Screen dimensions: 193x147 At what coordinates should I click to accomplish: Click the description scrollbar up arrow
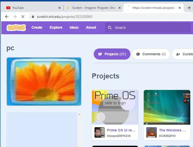tap(79, 114)
